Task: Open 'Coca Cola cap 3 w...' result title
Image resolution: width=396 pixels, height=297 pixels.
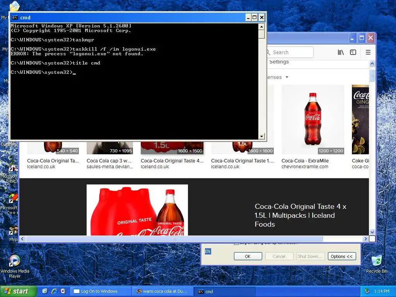Action: click(x=109, y=160)
